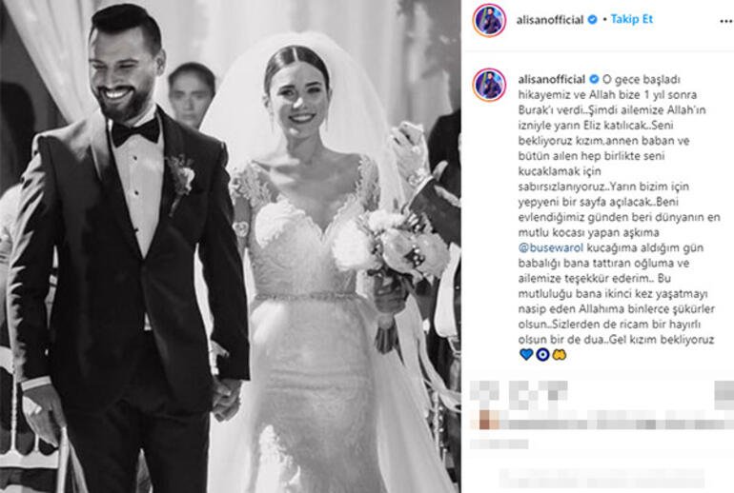Click the verified badge beside header username

[x=592, y=20]
